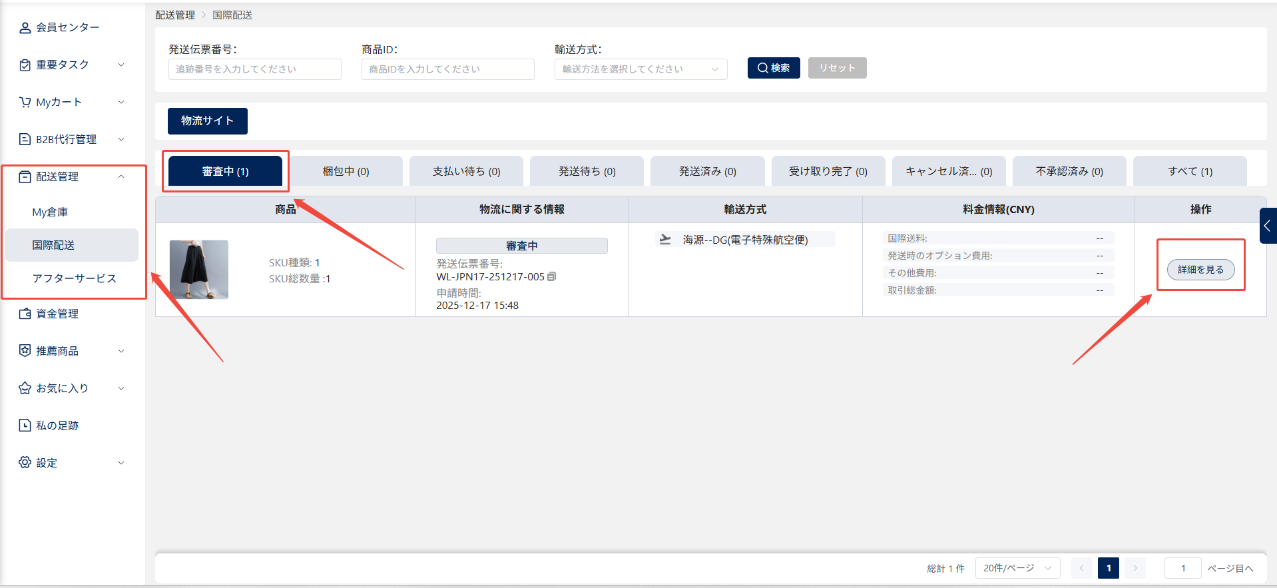Expand the 設定 menu chevron
Image resolution: width=1277 pixels, height=588 pixels.
coord(121,463)
